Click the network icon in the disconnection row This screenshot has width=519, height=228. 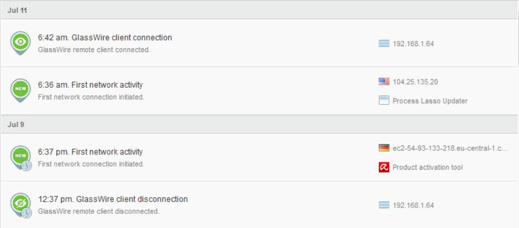click(x=384, y=205)
